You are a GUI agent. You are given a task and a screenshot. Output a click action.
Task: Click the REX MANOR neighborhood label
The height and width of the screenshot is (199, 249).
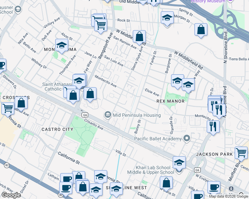(x=170, y=101)
